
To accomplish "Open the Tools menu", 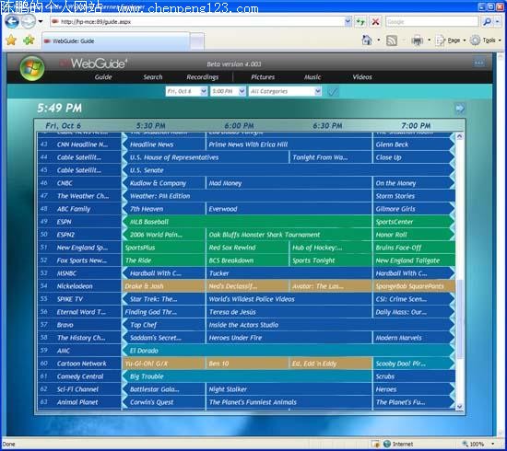I will pyautogui.click(x=486, y=40).
